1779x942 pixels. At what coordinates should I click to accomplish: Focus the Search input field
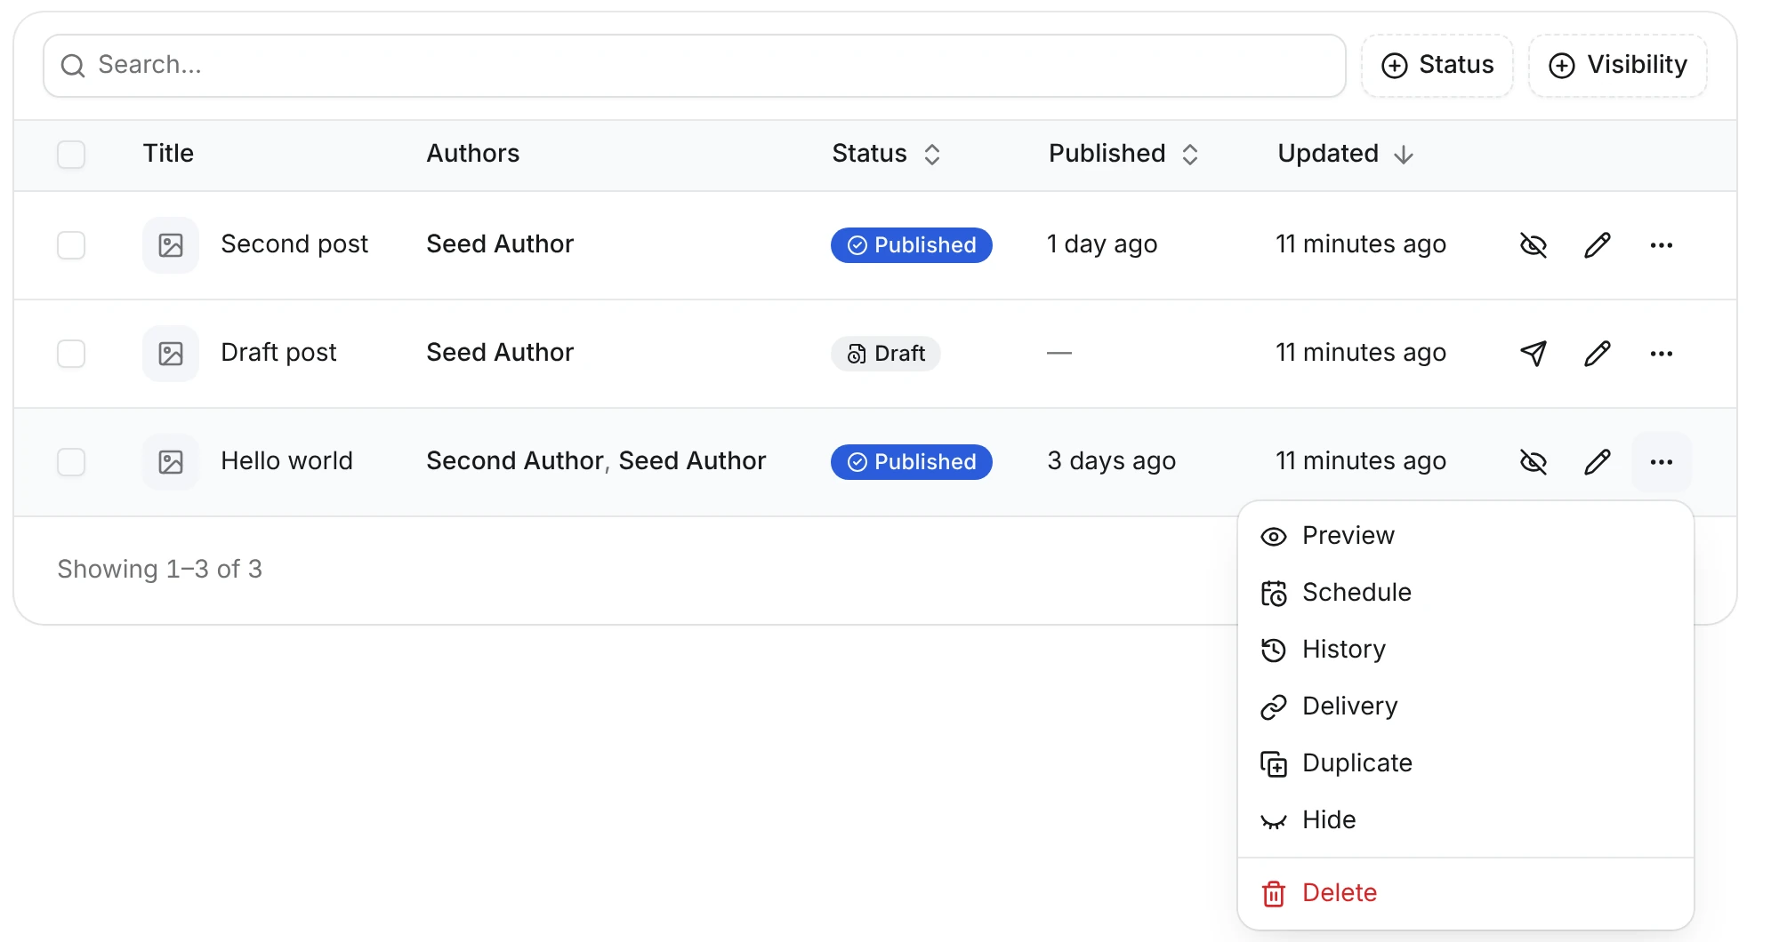point(694,66)
